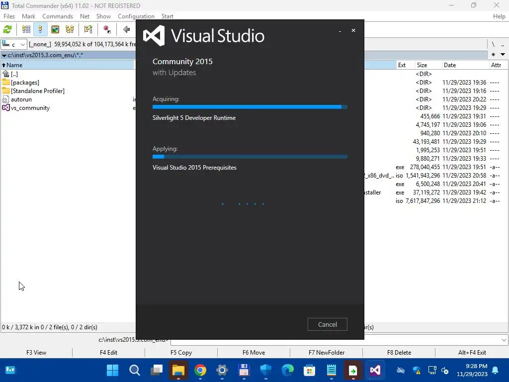
Task: Sort left panel by Name column header
Action: click(x=67, y=65)
